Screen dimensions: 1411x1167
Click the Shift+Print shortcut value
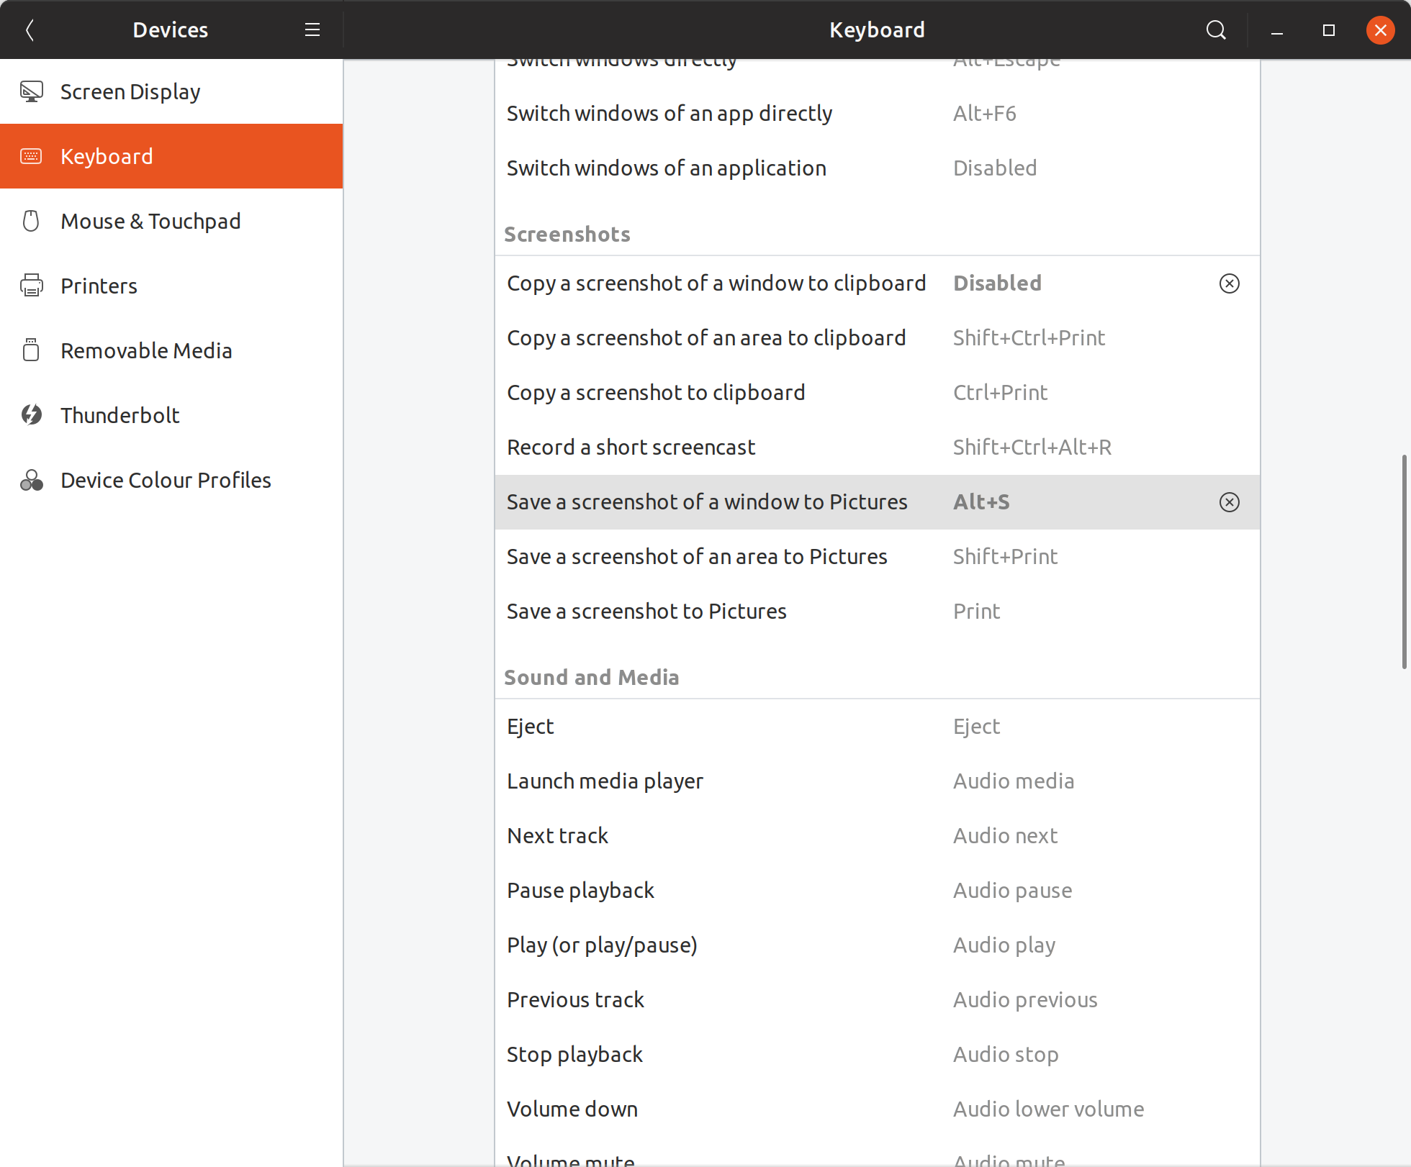[x=1005, y=557]
